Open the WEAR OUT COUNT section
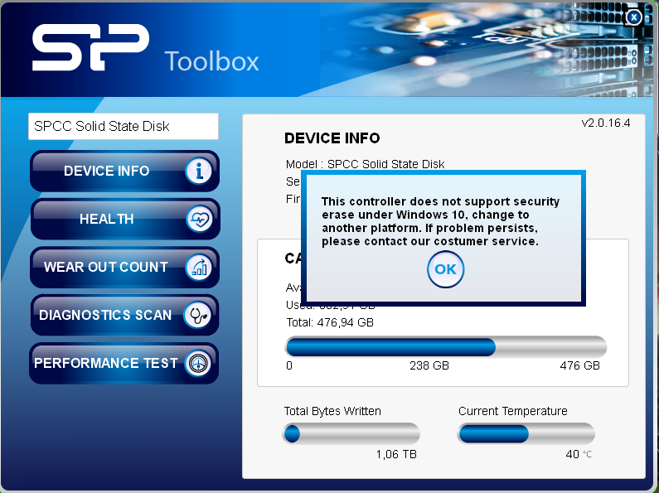The image size is (659, 493). pyautogui.click(x=124, y=267)
